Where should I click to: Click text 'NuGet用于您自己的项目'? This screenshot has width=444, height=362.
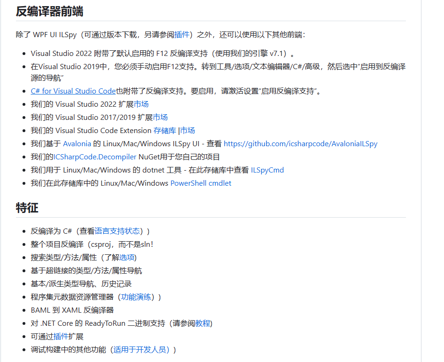(179, 157)
